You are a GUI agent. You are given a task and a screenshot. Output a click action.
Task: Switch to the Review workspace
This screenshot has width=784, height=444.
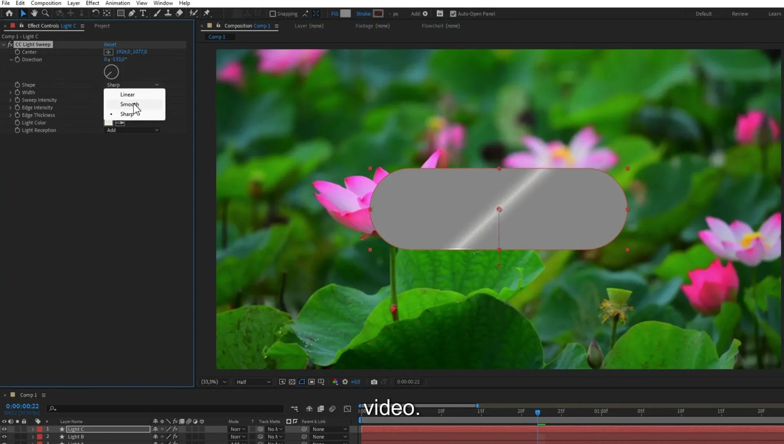[x=740, y=14]
